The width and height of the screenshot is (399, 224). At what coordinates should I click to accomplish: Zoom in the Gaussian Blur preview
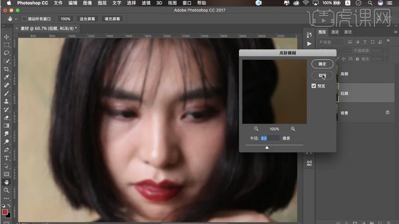pos(293,129)
